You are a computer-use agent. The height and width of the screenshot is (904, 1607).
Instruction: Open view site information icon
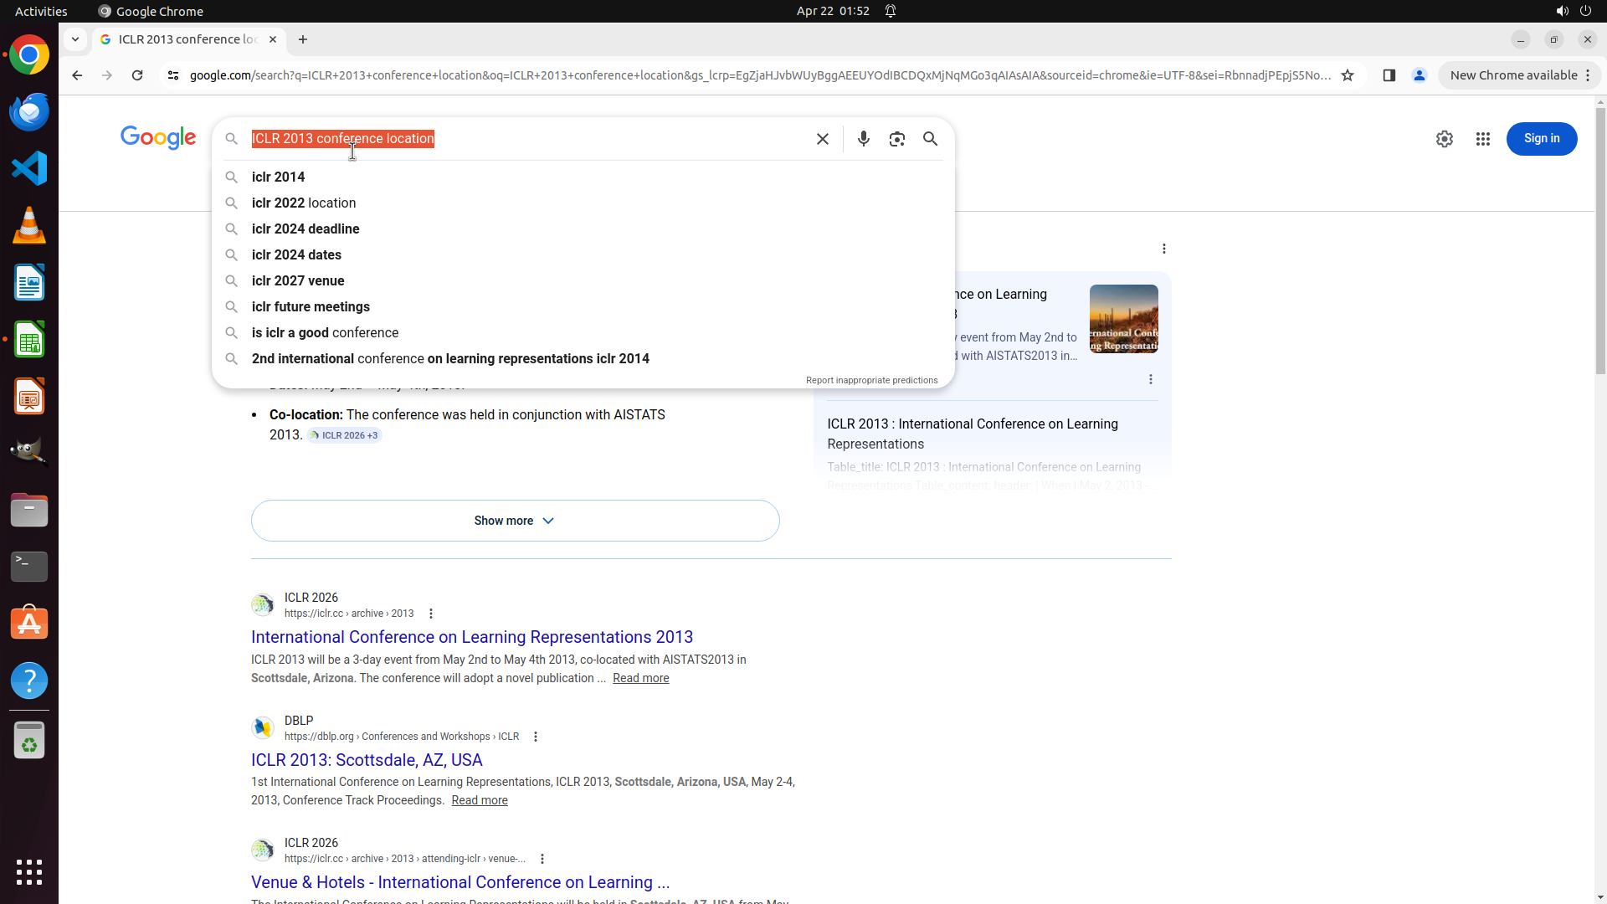(x=173, y=75)
